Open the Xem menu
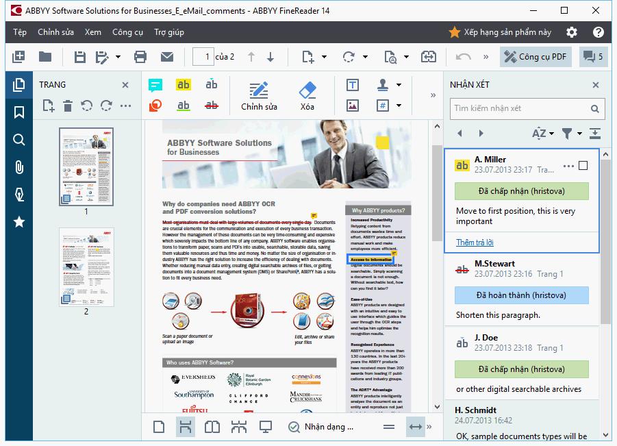617x446 pixels. click(x=93, y=32)
